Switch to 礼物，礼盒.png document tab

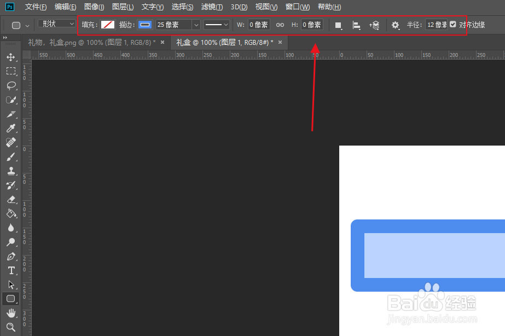click(92, 43)
